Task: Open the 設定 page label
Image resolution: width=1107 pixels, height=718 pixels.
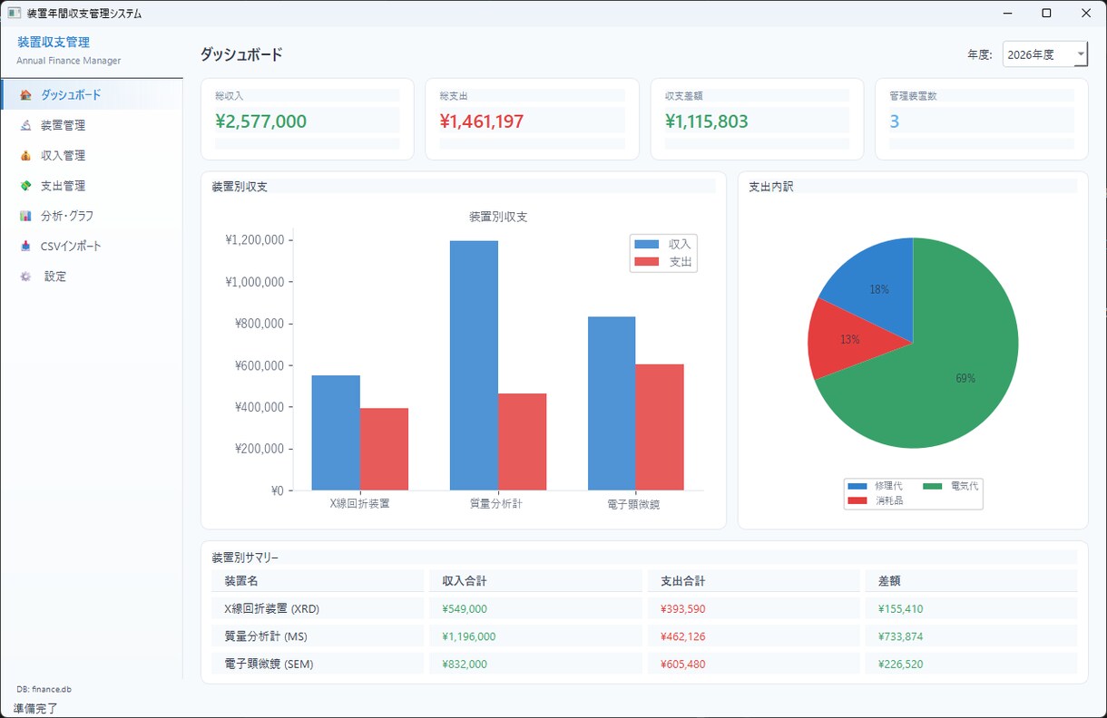Action: [x=55, y=277]
